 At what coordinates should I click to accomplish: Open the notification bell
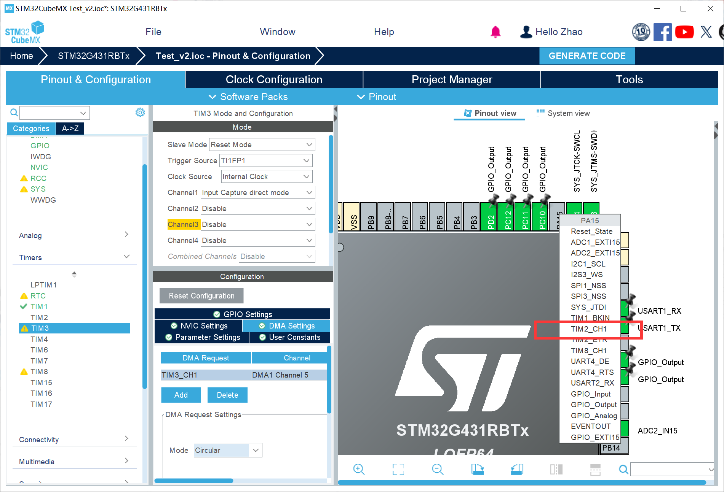[495, 32]
